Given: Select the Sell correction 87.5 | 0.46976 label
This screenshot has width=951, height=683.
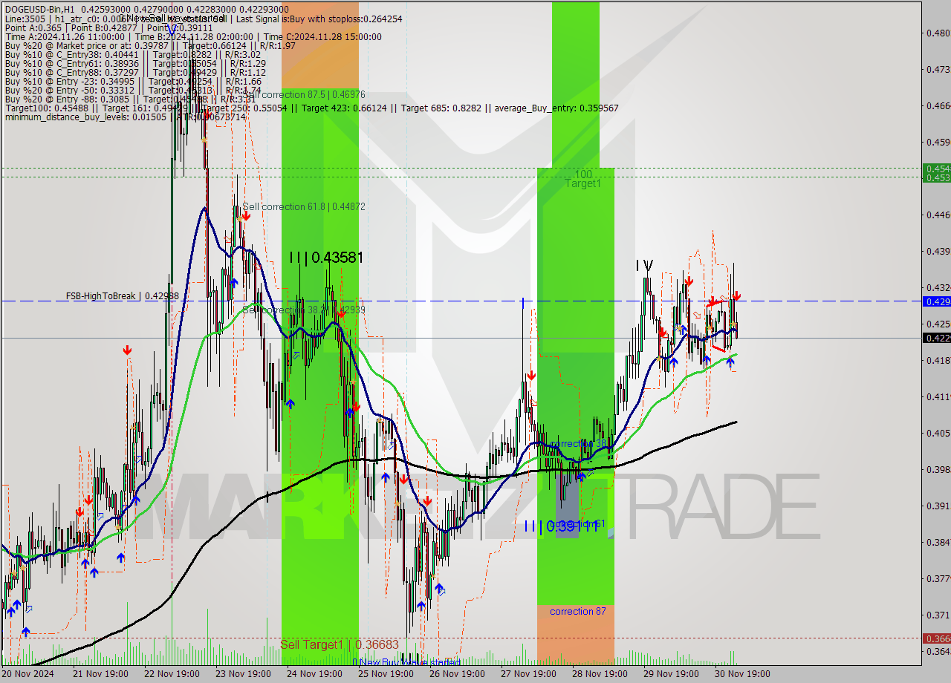Looking at the screenshot, I should pyautogui.click(x=304, y=94).
